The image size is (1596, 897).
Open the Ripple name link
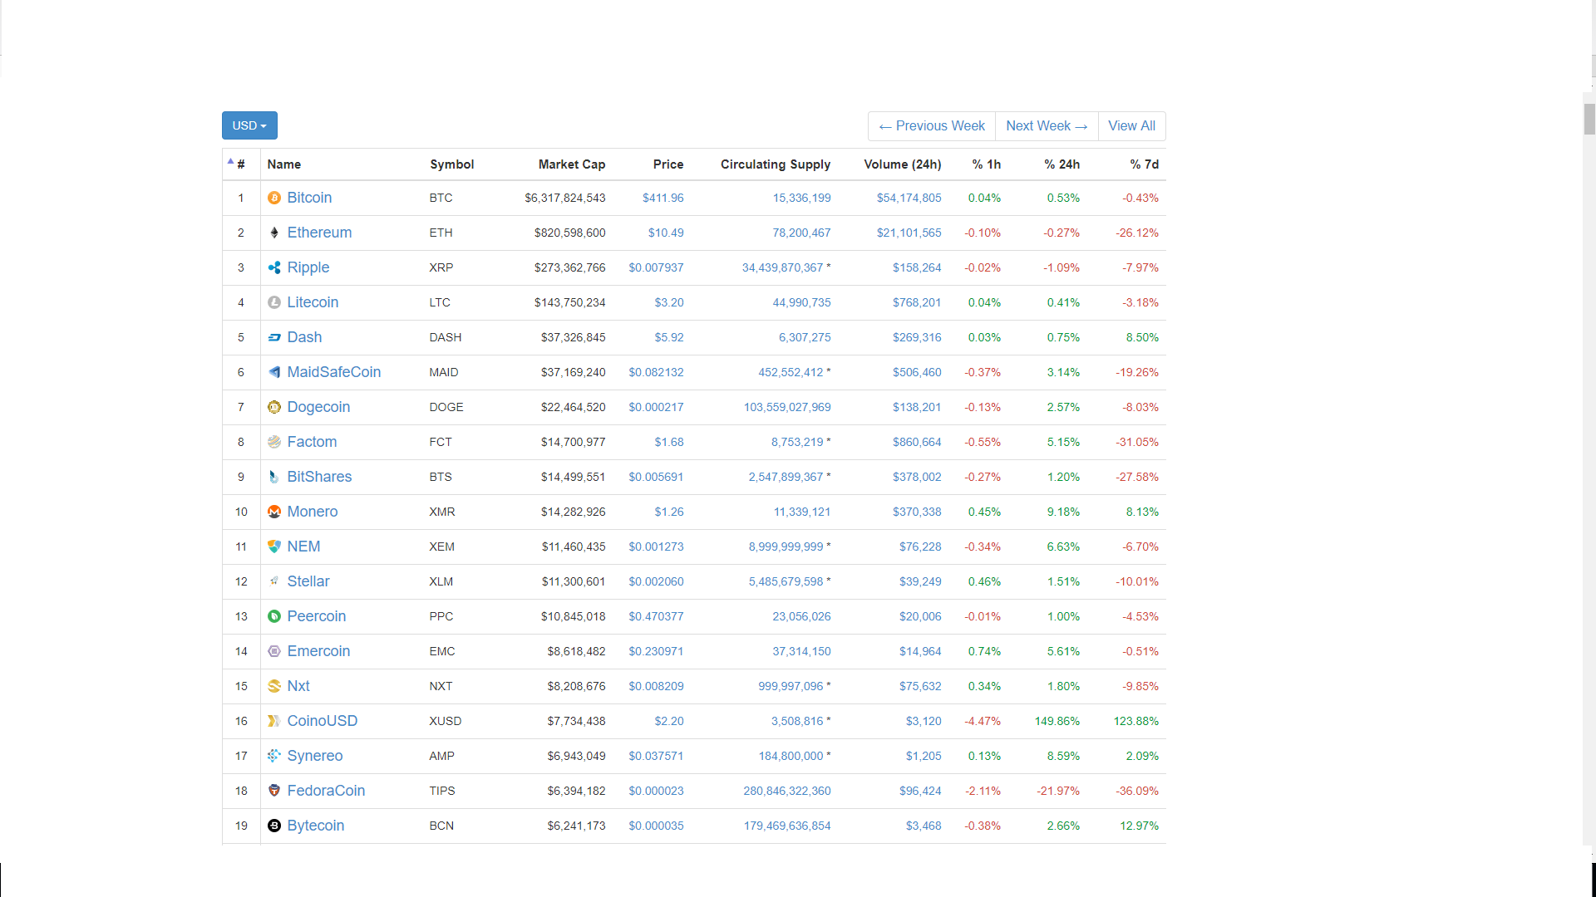308,267
